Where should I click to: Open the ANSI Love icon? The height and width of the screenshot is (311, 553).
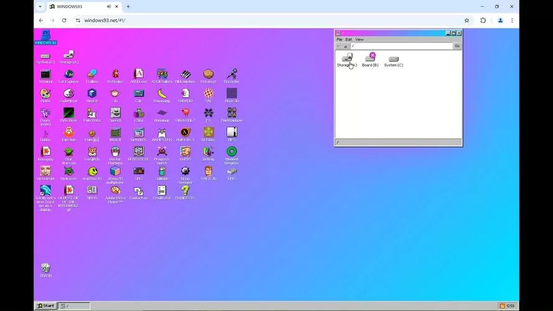pos(139,76)
